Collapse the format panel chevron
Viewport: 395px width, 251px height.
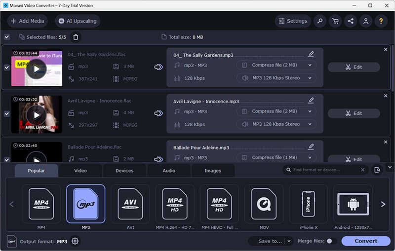coord(390,167)
